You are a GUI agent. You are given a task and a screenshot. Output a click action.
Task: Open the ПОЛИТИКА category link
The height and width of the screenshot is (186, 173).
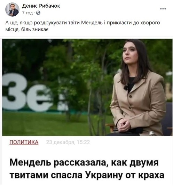point(24,142)
